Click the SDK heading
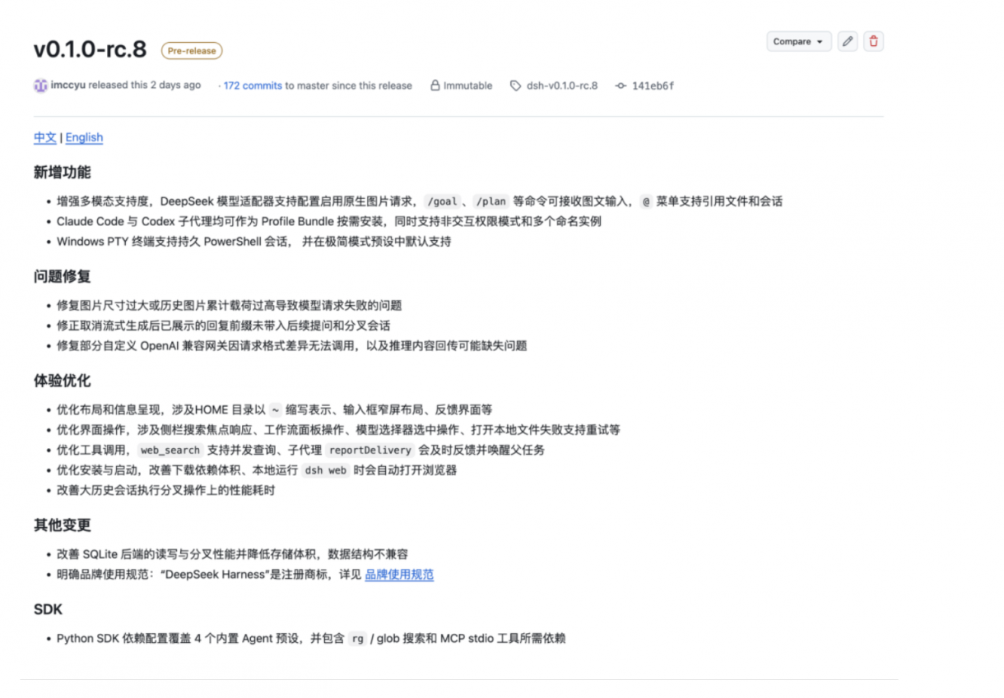The height and width of the screenshot is (698, 1004). [48, 609]
